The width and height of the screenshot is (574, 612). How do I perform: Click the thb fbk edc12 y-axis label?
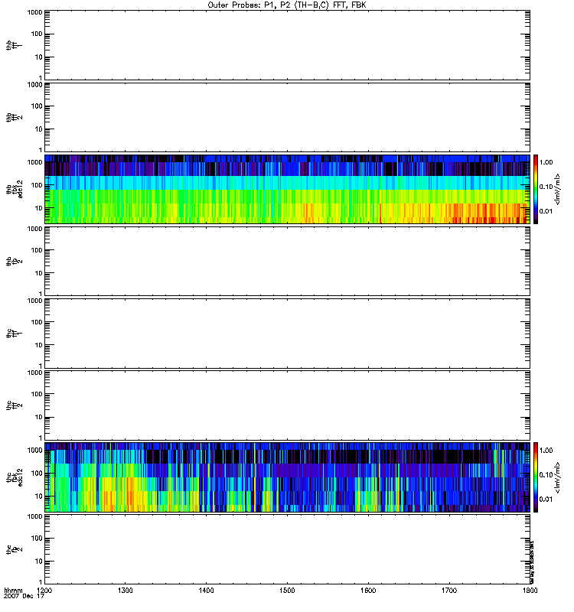[x=15, y=189]
